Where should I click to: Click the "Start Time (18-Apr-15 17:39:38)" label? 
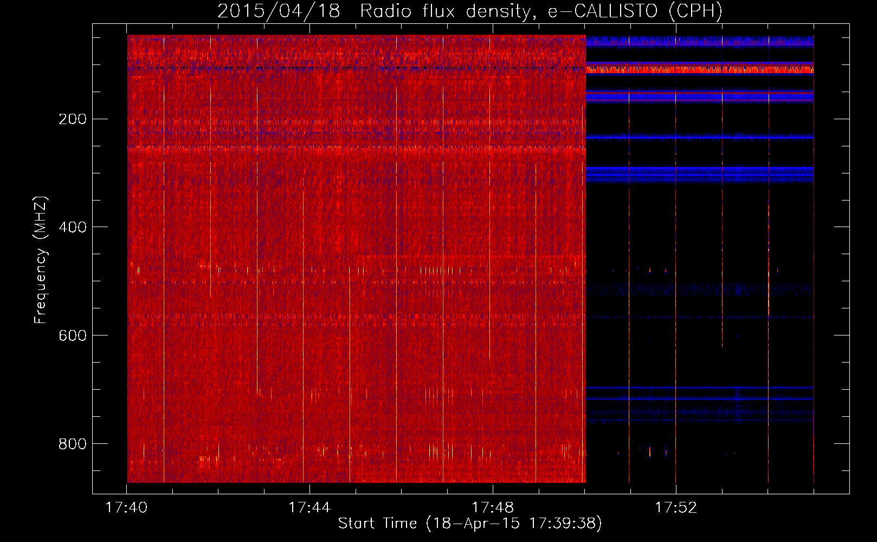coord(470,524)
